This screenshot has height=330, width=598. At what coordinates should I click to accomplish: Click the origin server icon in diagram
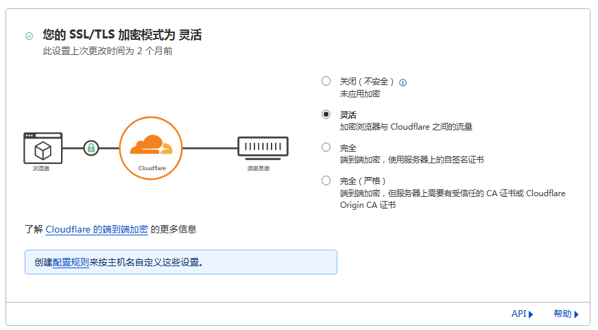(263, 147)
